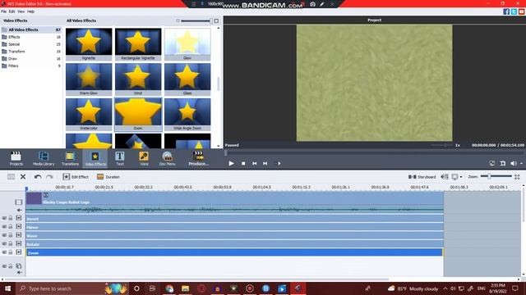The width and height of the screenshot is (526, 295).
Task: Open the Effects folder
Action: 31,37
